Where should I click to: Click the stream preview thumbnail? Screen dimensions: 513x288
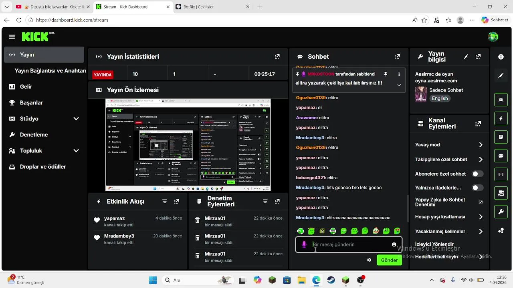(188, 145)
